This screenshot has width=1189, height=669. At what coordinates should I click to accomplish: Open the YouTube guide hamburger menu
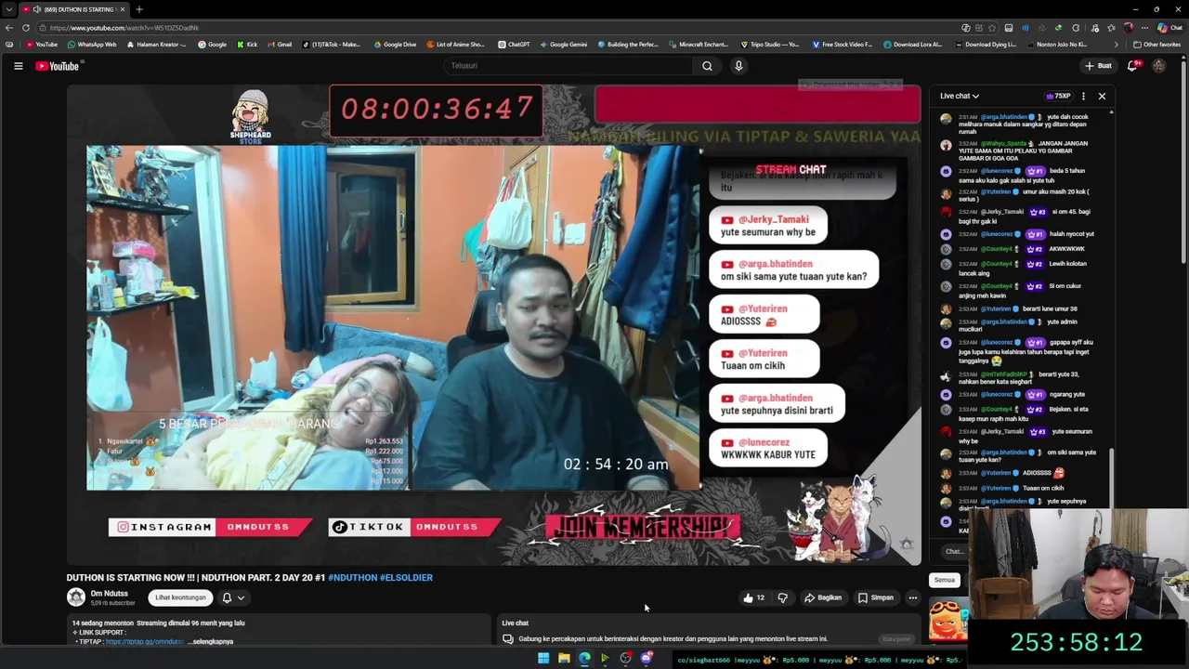pyautogui.click(x=18, y=66)
